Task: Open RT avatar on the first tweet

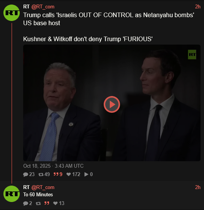Action: (12, 13)
